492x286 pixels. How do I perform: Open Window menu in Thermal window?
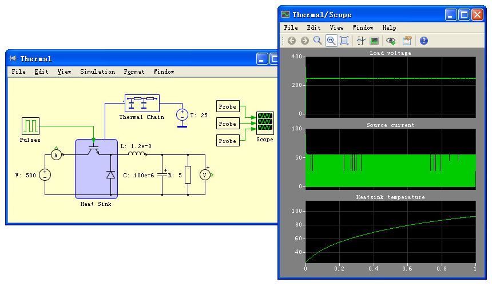[164, 72]
